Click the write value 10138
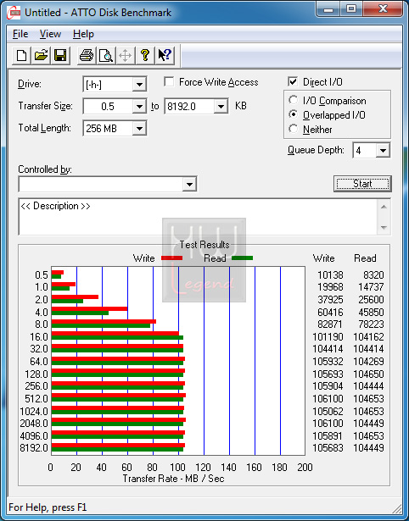The height and width of the screenshot is (521, 409). pyautogui.click(x=330, y=275)
